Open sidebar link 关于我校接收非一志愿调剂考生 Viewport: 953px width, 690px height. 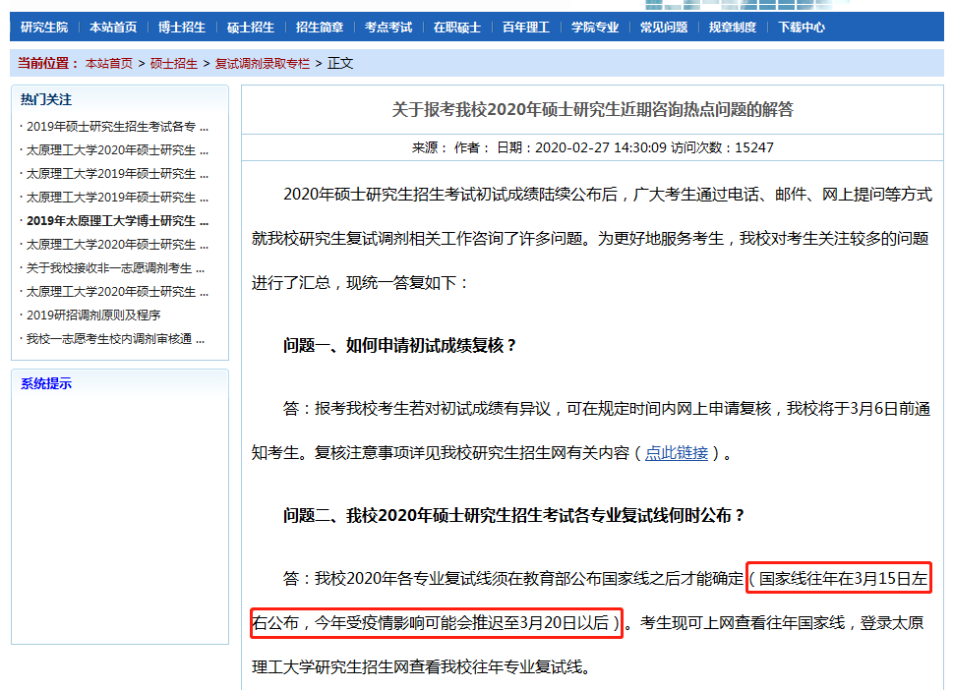[x=116, y=268]
